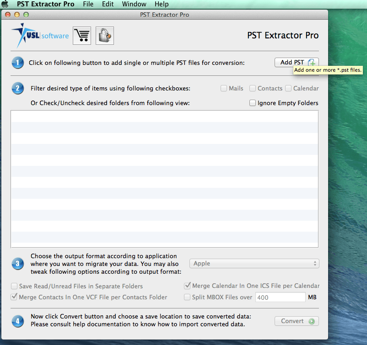The width and height of the screenshot is (367, 345).
Task: Click the Convert button
Action: tap(296, 321)
